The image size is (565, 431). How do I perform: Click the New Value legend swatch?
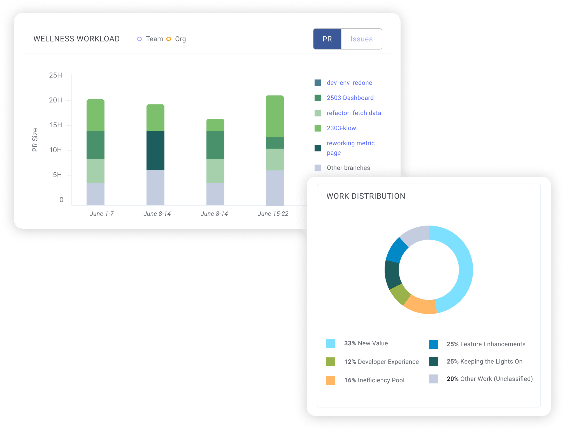tap(331, 343)
